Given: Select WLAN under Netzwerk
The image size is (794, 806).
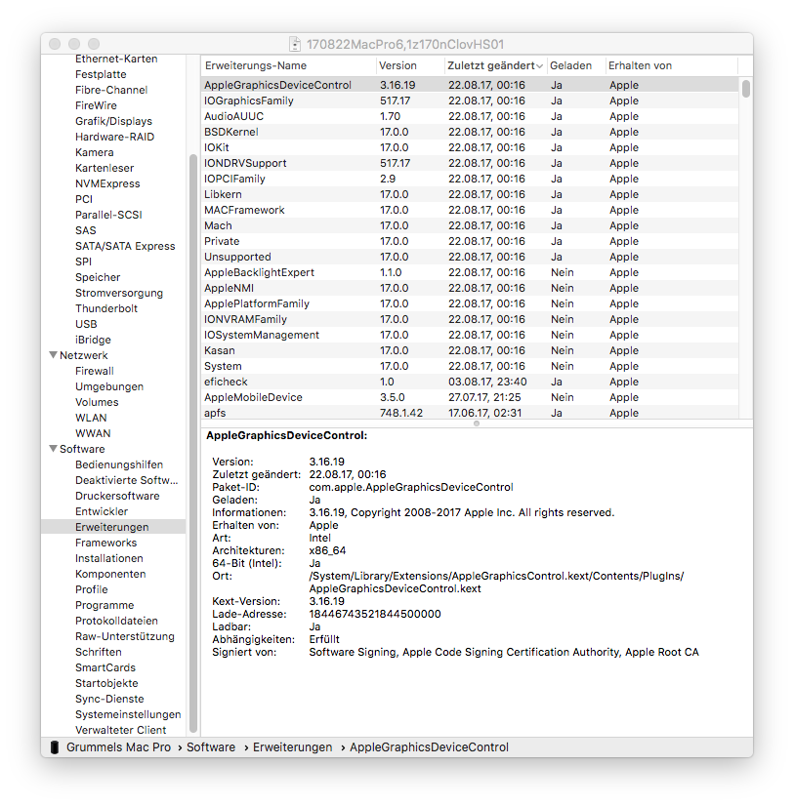Looking at the screenshot, I should pyautogui.click(x=91, y=418).
